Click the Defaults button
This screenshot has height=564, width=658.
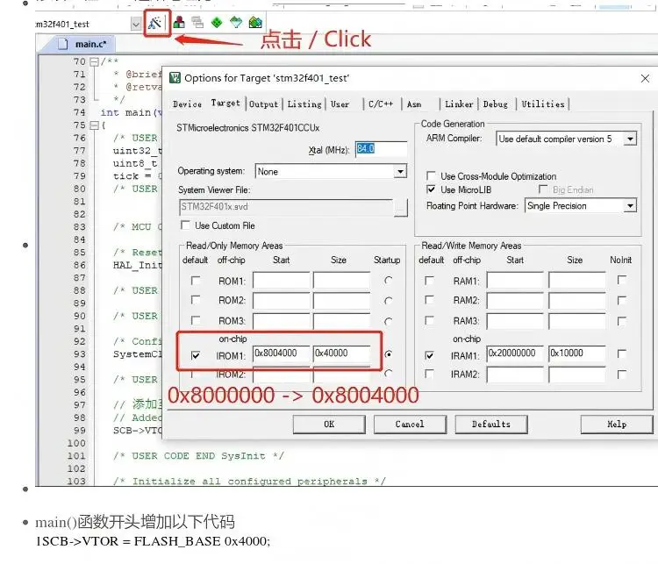pyautogui.click(x=491, y=425)
